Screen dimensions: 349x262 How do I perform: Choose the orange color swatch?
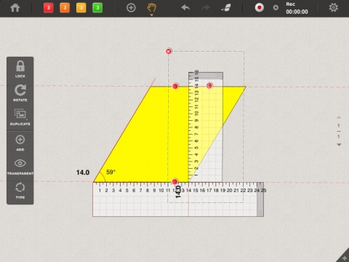(65, 8)
